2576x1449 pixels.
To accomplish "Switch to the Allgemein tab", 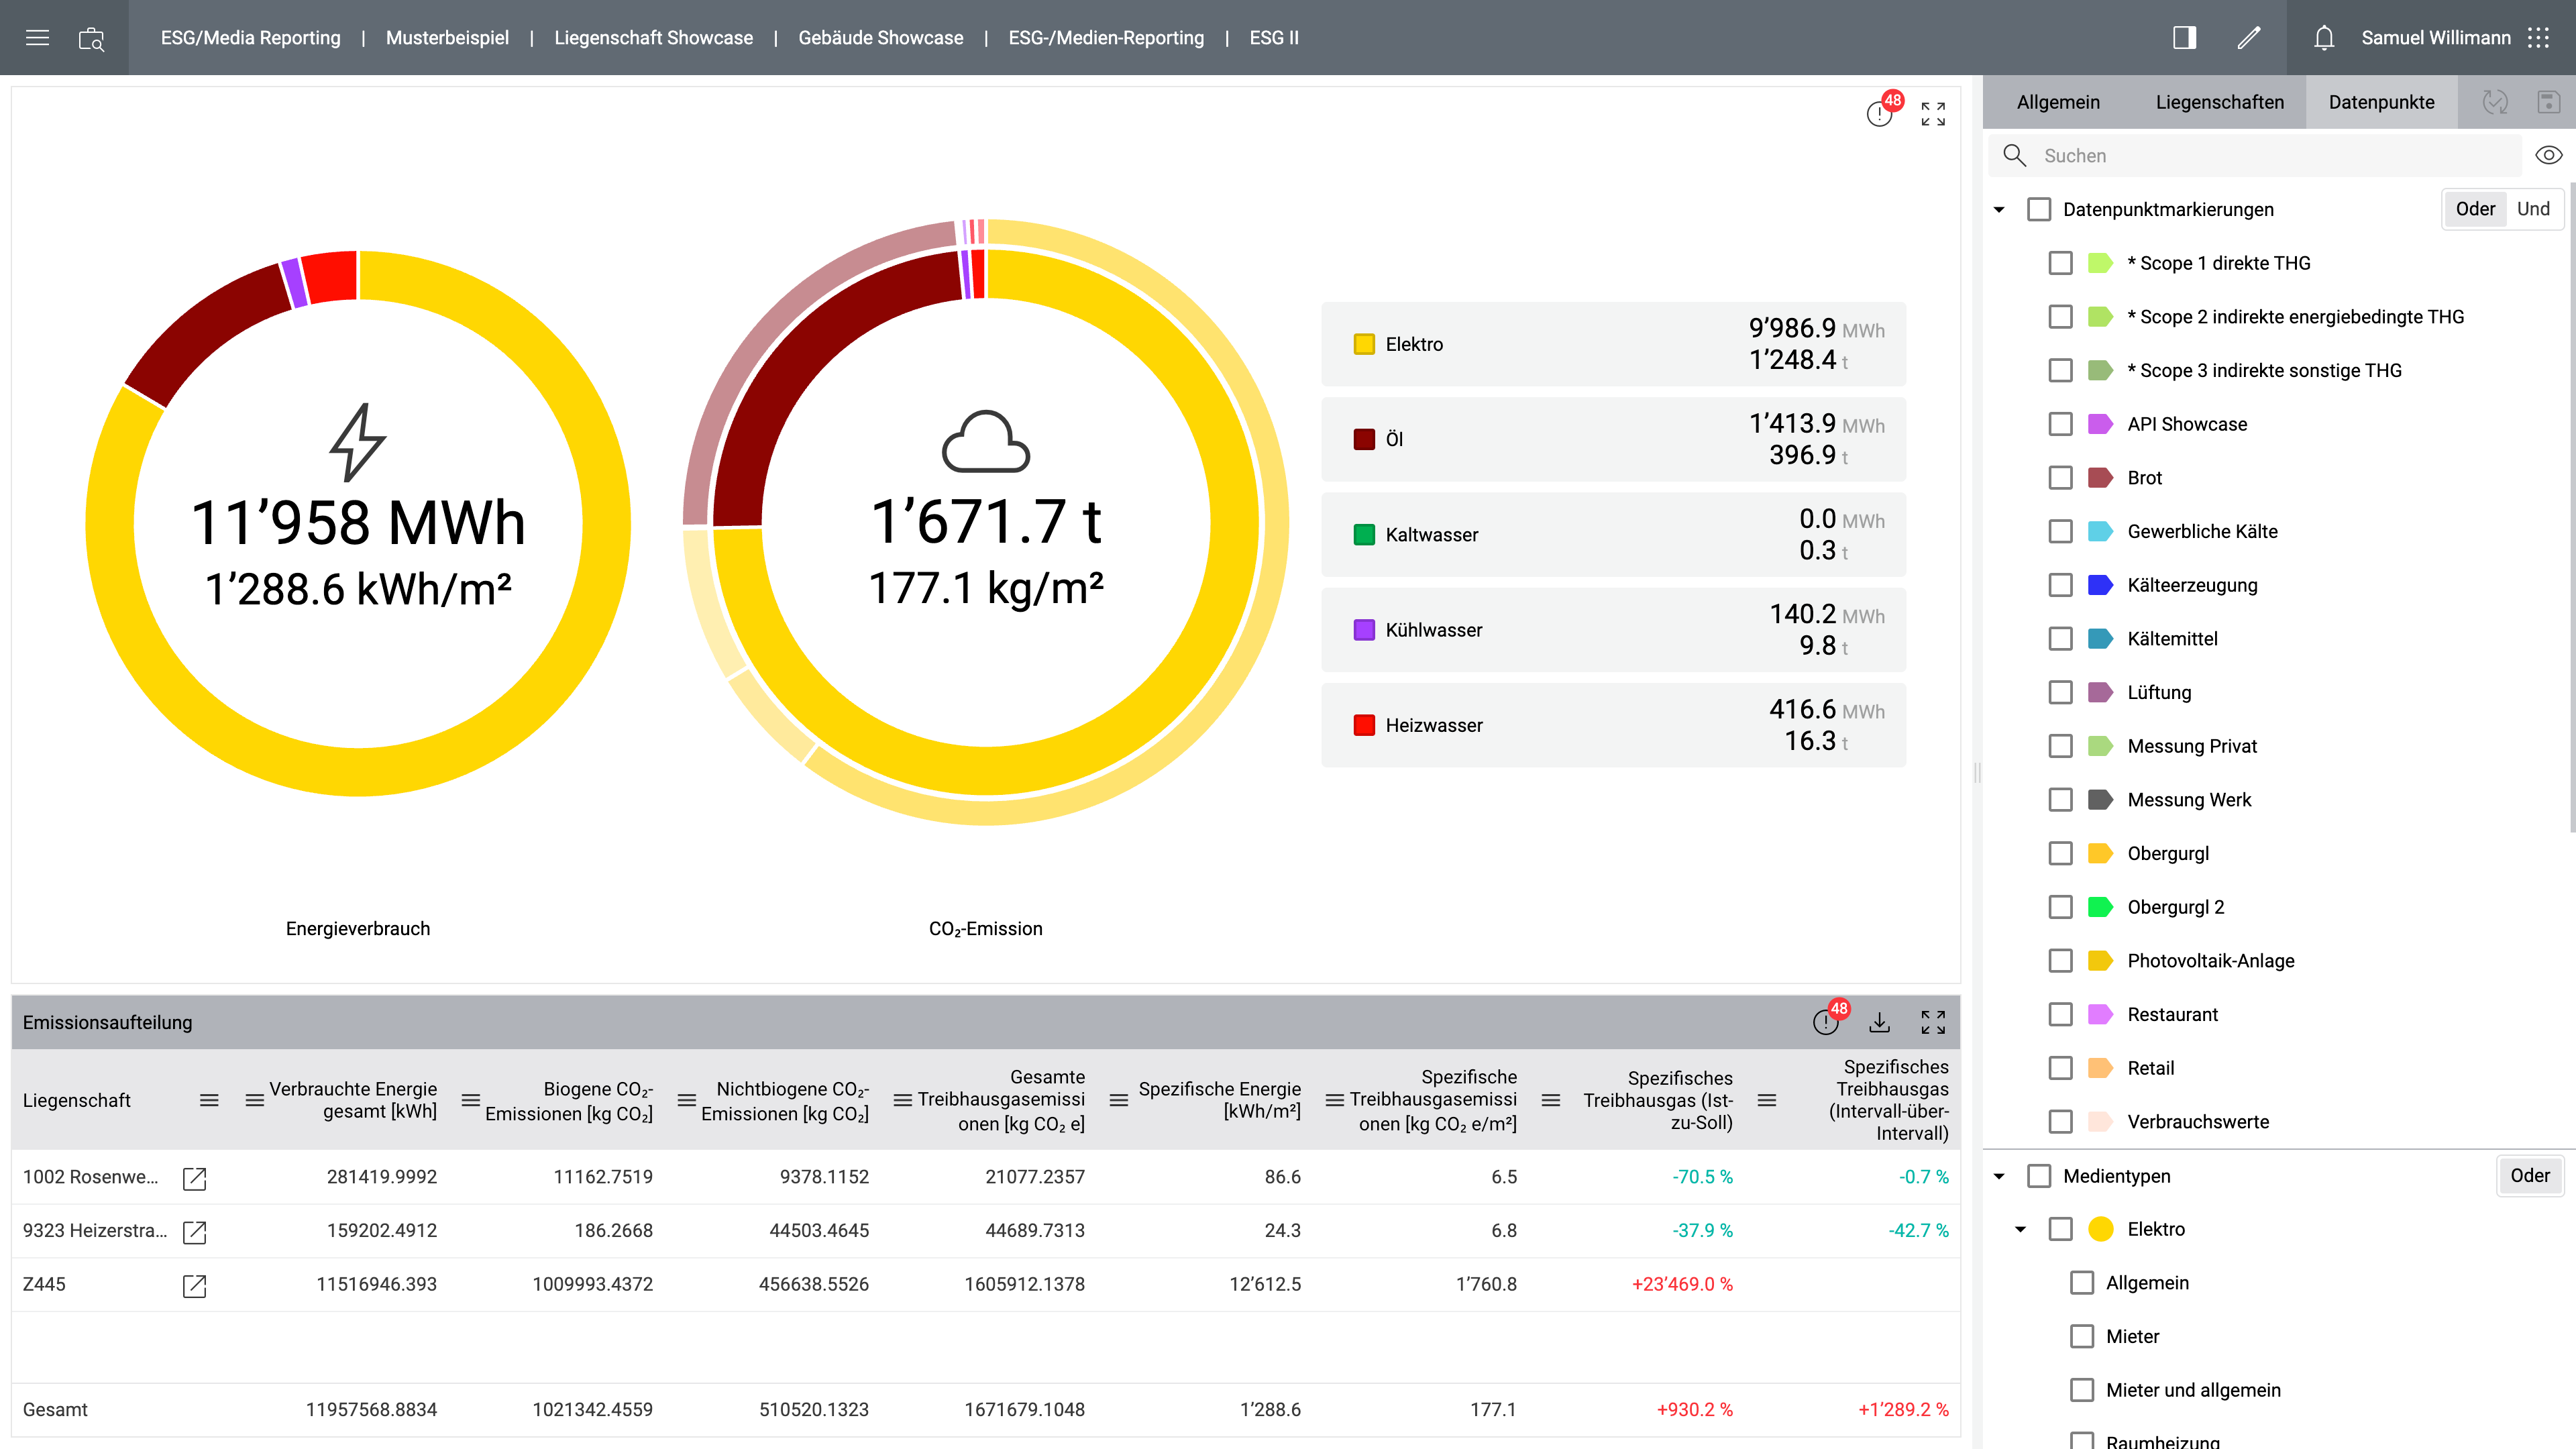I will click(x=2058, y=102).
